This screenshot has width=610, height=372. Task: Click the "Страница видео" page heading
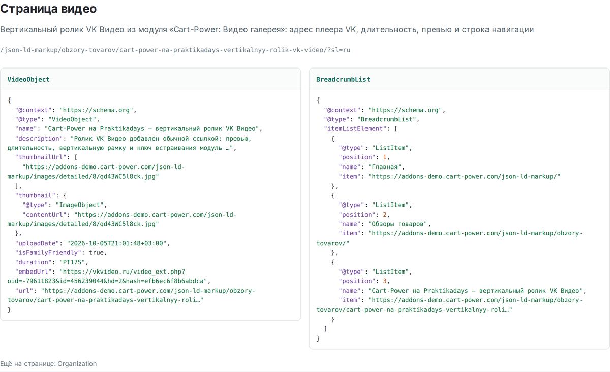pos(48,9)
